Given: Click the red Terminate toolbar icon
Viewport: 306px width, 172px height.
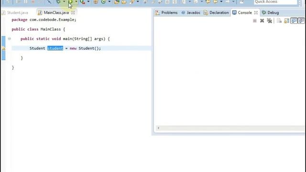Looking at the screenshot, I should [33, 2].
